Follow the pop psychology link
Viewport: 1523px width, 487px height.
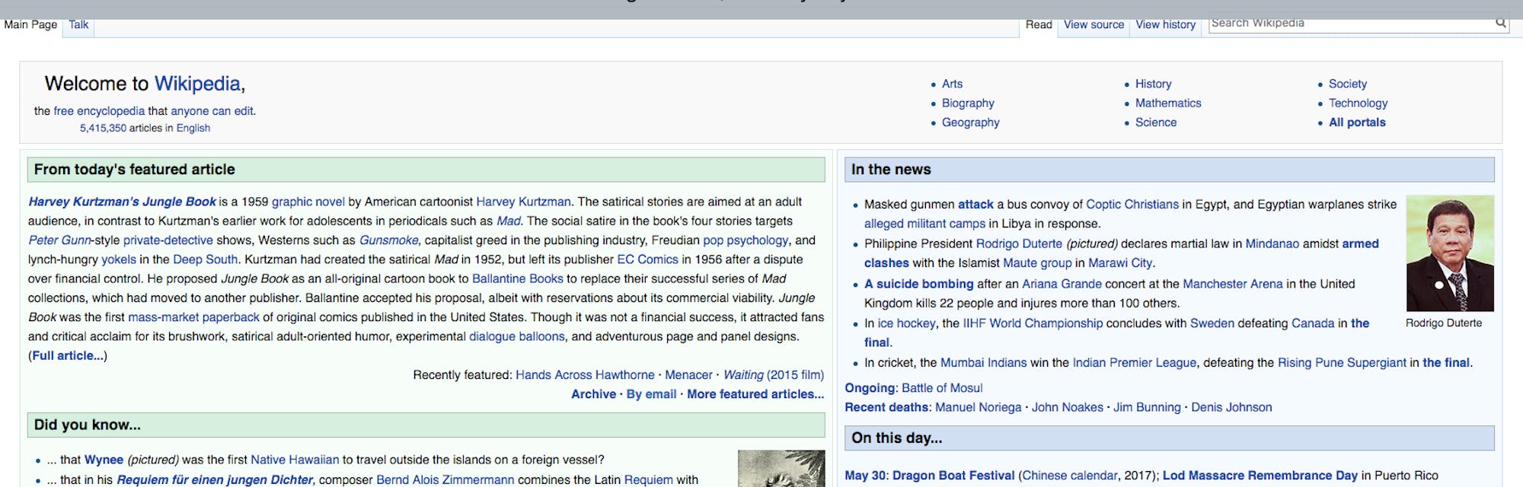pos(746,240)
